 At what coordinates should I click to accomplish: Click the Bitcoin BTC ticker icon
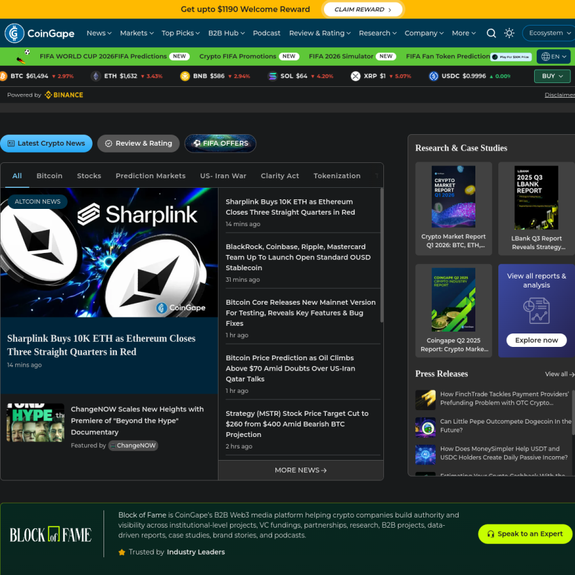click(x=3, y=76)
